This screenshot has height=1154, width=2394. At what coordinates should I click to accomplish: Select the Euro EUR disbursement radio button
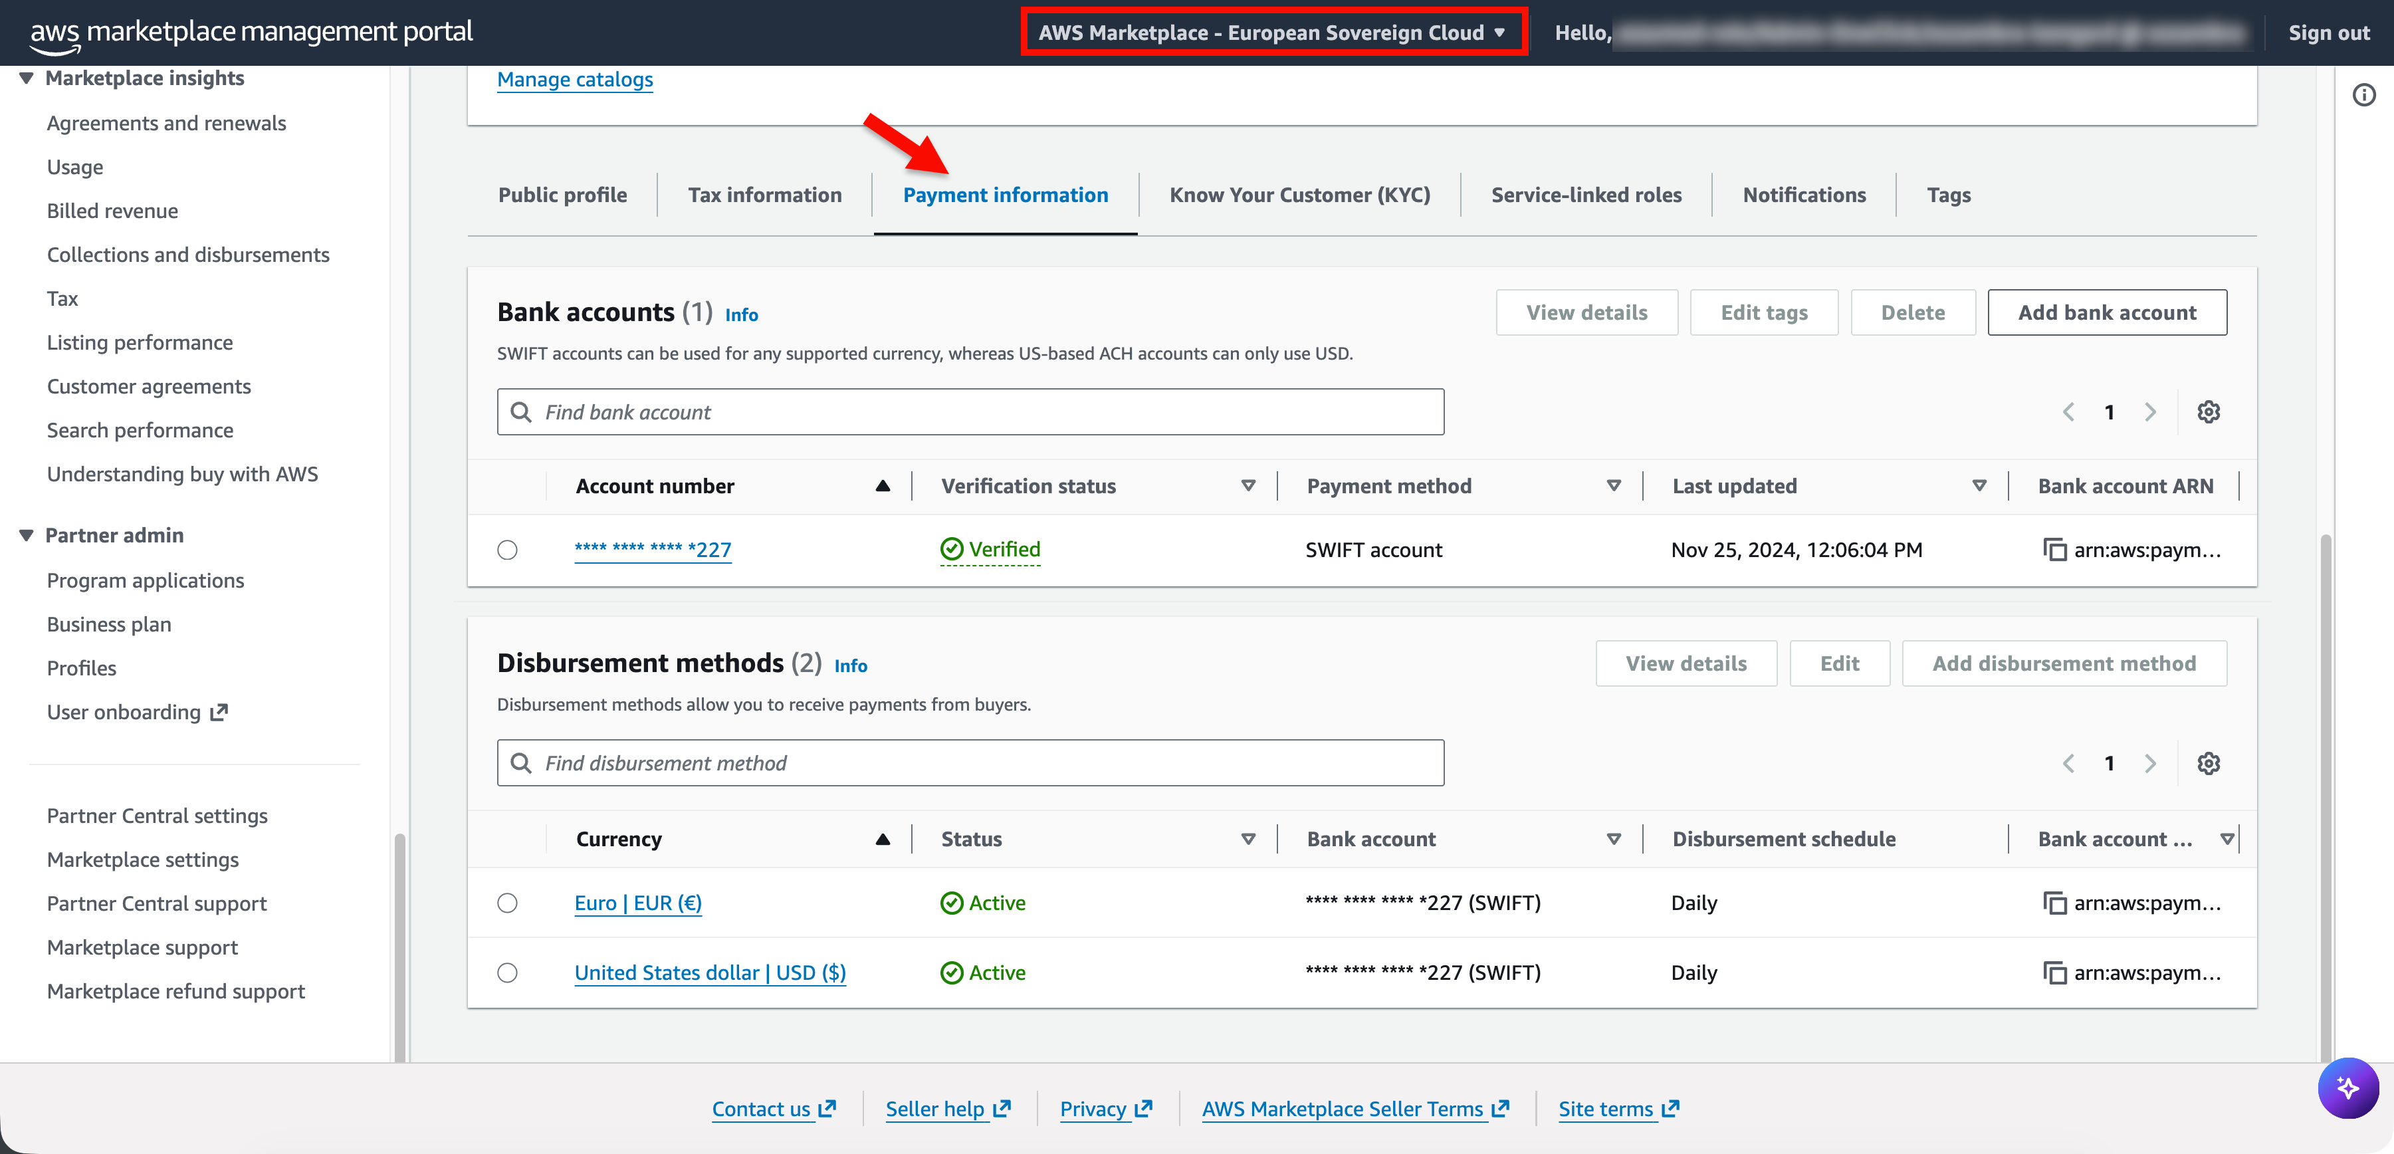click(x=507, y=902)
